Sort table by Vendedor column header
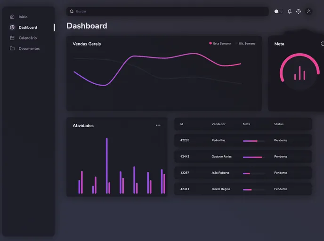Image resolution: width=324 pixels, height=241 pixels. point(219,124)
